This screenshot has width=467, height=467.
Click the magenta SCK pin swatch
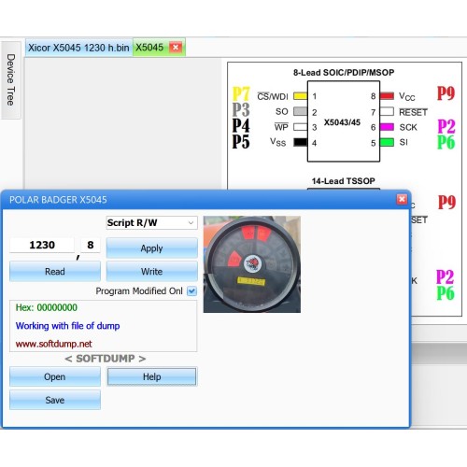[387, 127]
